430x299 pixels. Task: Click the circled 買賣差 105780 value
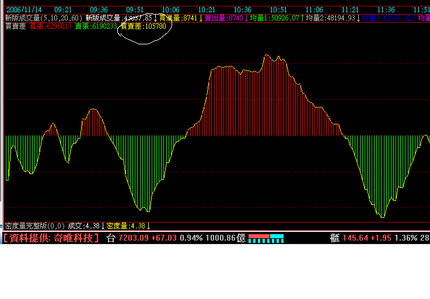click(x=143, y=26)
